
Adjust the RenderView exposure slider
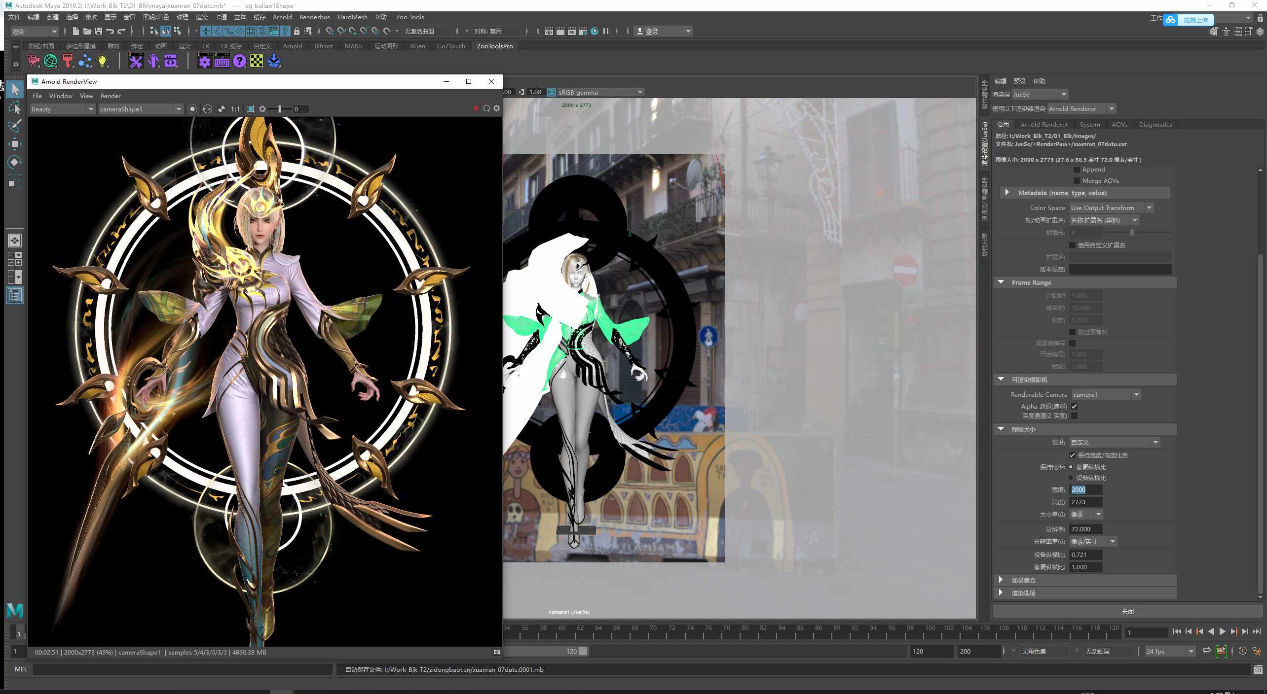279,109
